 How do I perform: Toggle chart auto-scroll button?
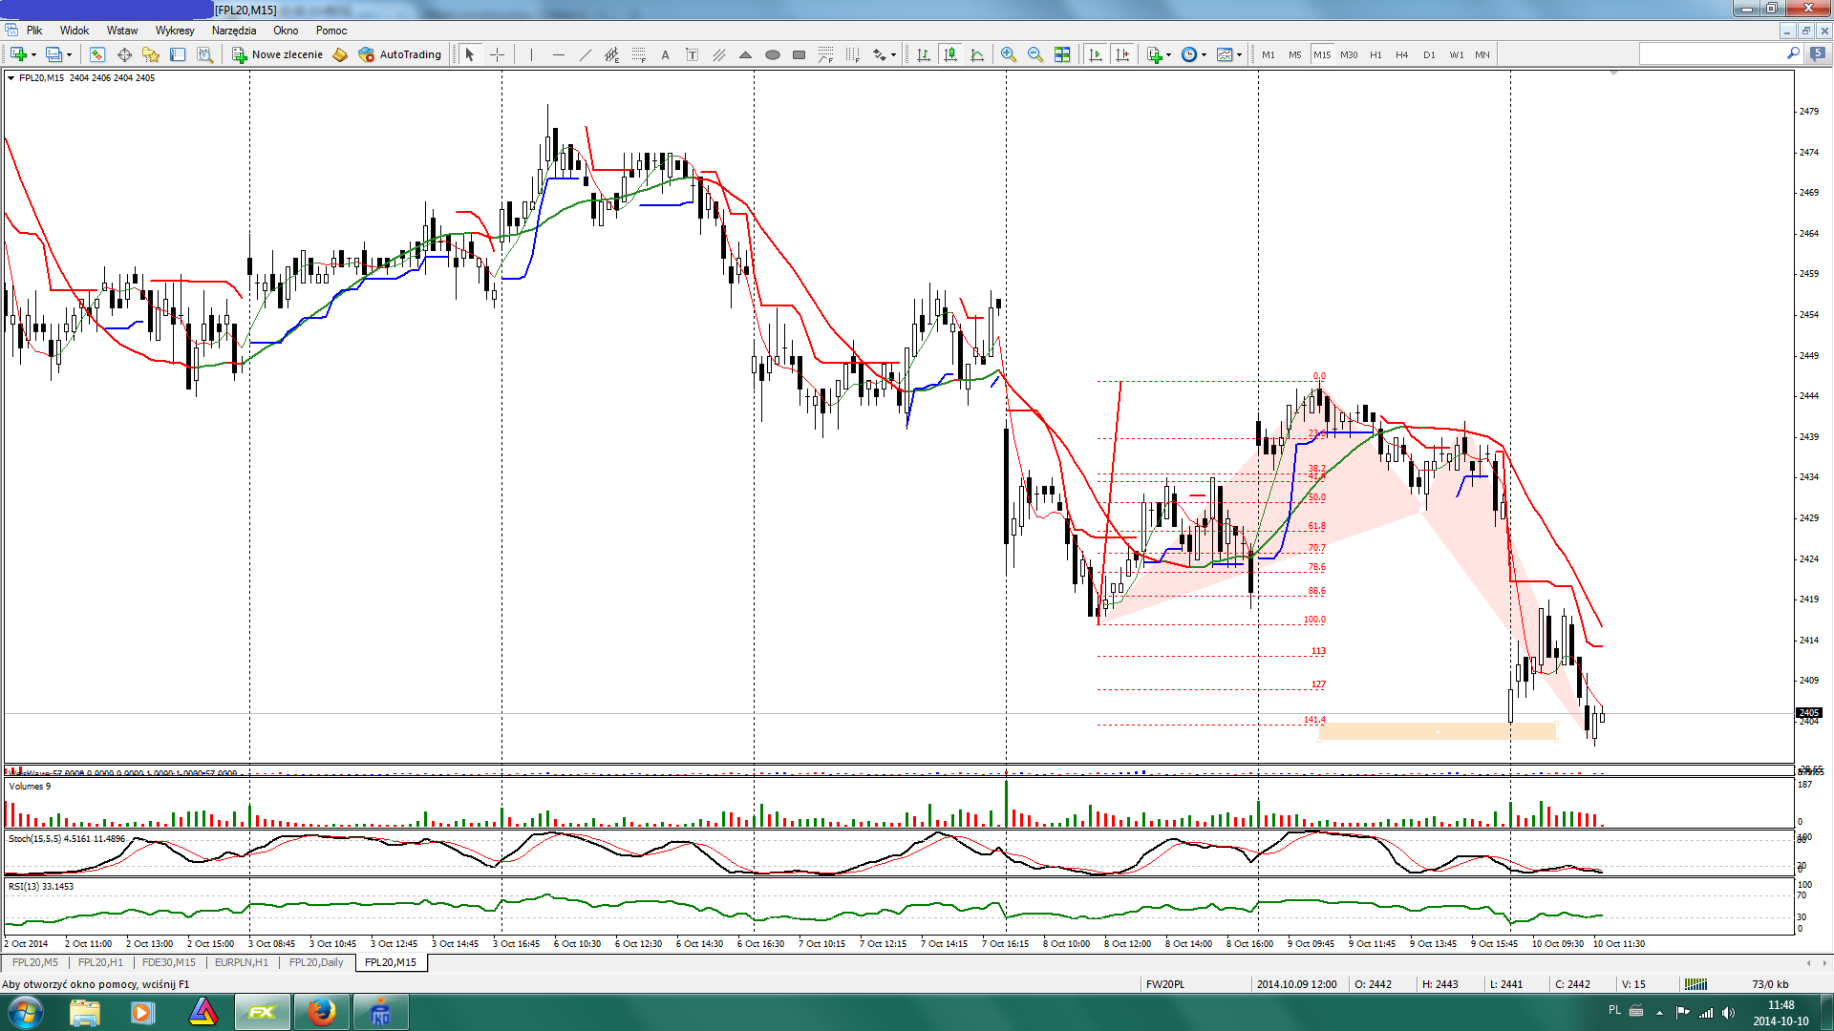pos(1096,54)
